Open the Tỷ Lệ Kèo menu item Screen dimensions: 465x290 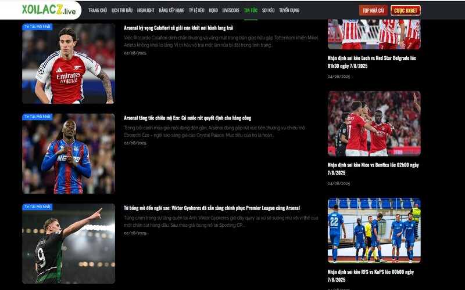(x=196, y=10)
